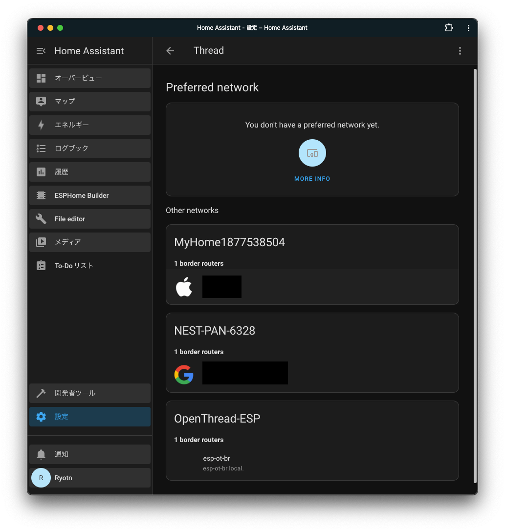505x531 pixels.
Task: Click the NEST-PAN-6328 network name
Action: coord(215,331)
